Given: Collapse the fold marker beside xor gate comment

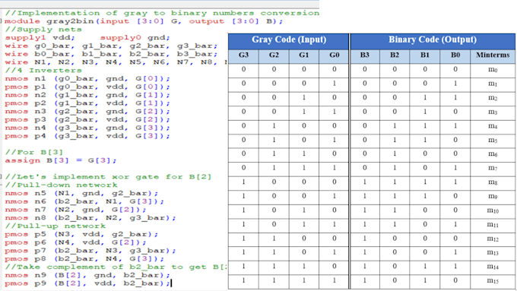Looking at the screenshot, I should coord(2,177).
